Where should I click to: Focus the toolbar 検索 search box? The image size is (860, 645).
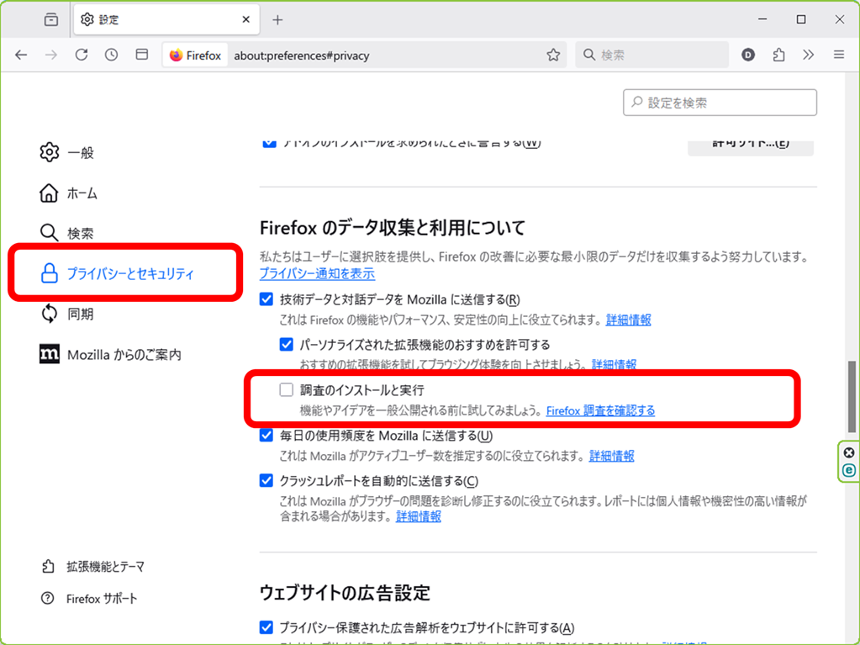pyautogui.click(x=652, y=55)
